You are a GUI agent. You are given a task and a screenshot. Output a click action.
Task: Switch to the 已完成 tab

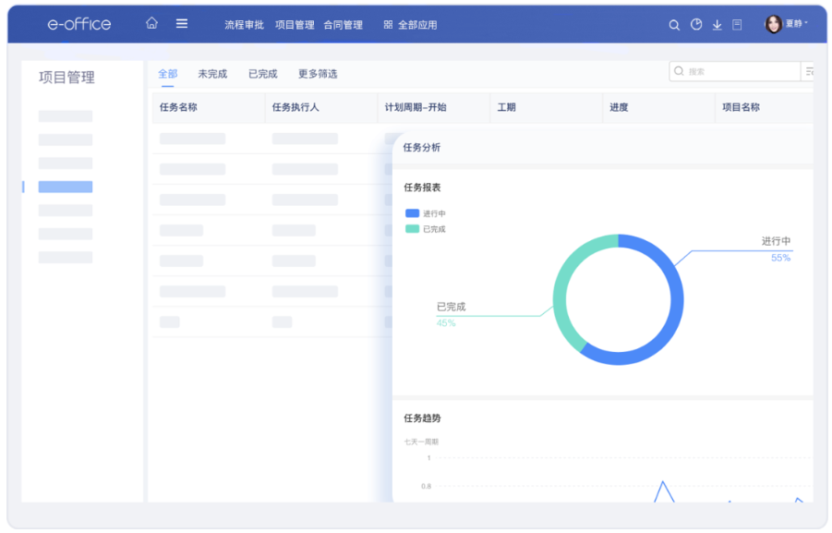coord(262,74)
